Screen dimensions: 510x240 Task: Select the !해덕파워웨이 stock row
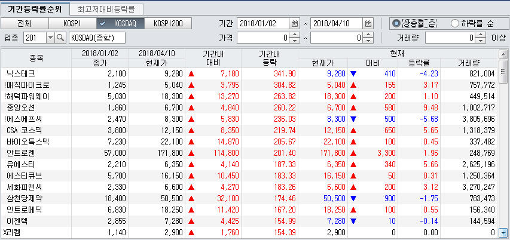(249, 97)
